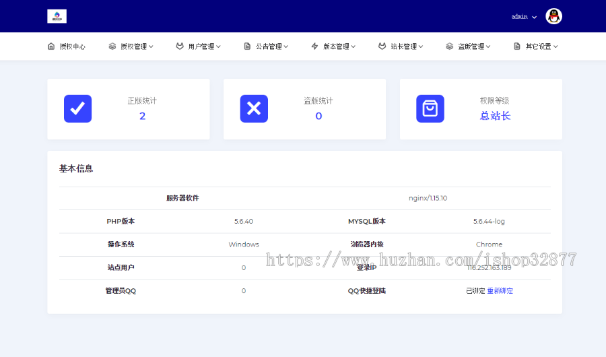
Task: Click the shopping bag icon for 权限等级
Action: click(430, 108)
